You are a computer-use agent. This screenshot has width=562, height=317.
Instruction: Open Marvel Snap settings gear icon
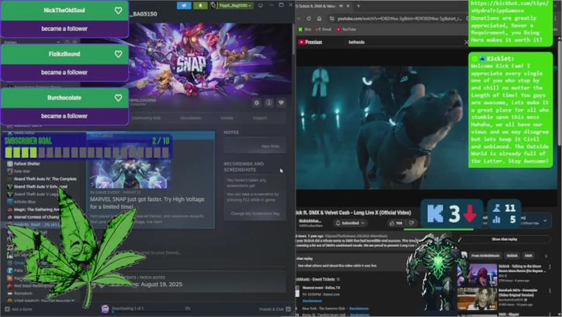(x=257, y=103)
